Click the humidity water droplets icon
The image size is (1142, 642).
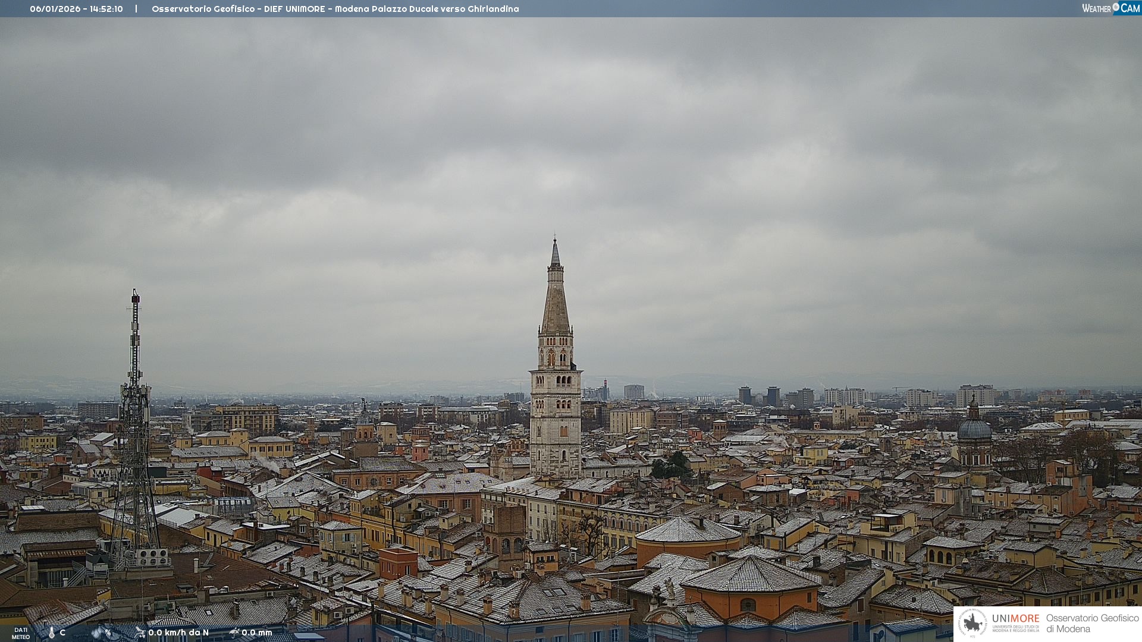(97, 632)
